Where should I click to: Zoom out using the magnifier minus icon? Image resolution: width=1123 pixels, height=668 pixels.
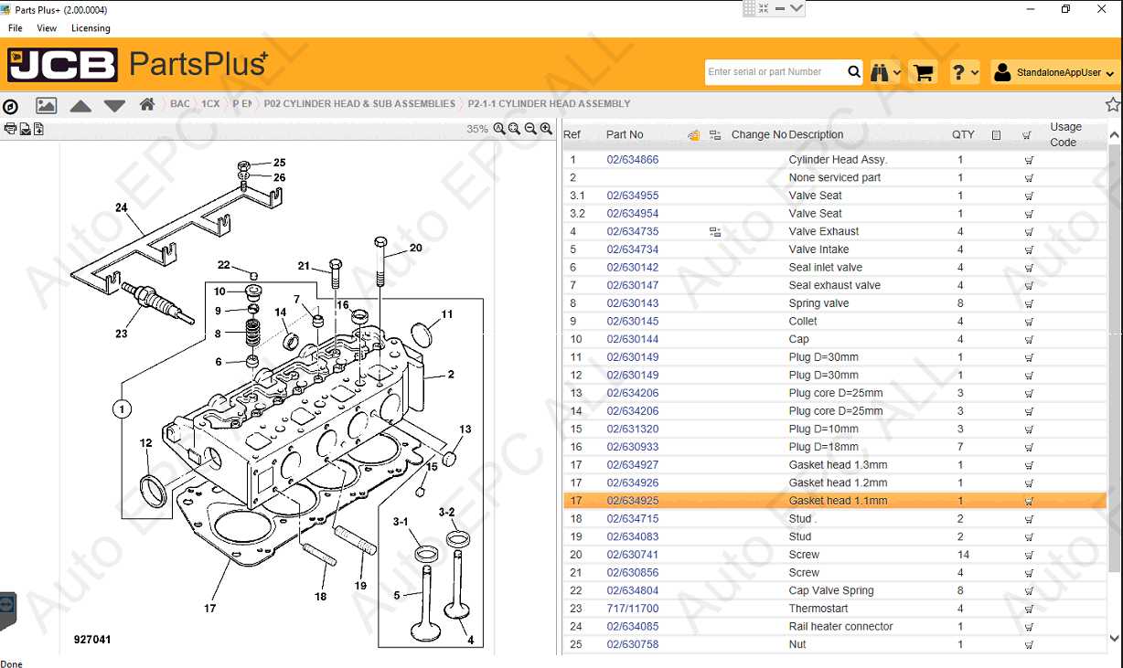point(530,129)
